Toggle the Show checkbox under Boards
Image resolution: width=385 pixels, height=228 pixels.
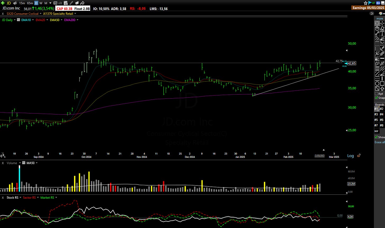376,137
